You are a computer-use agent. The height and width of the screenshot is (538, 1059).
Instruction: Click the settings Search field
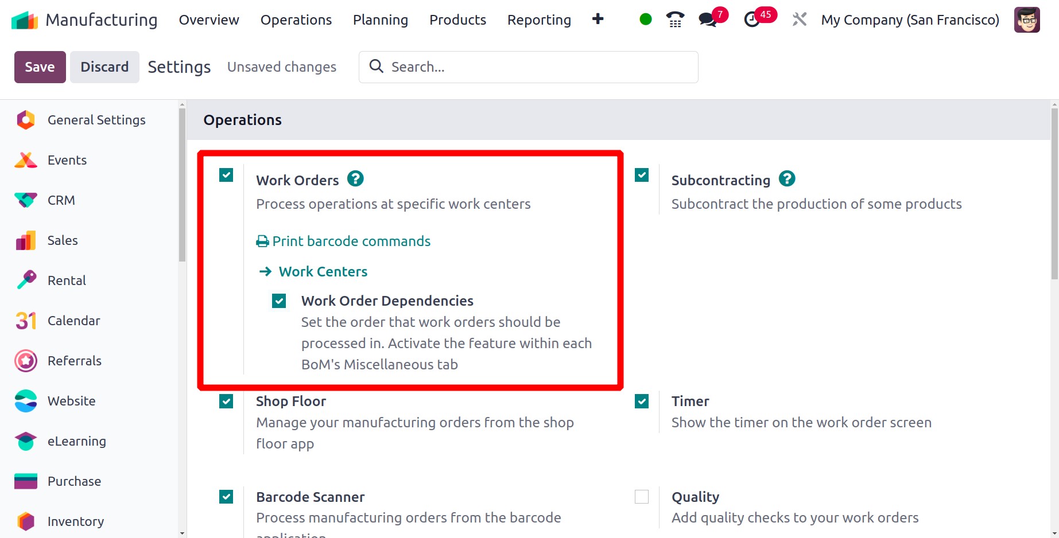point(528,67)
